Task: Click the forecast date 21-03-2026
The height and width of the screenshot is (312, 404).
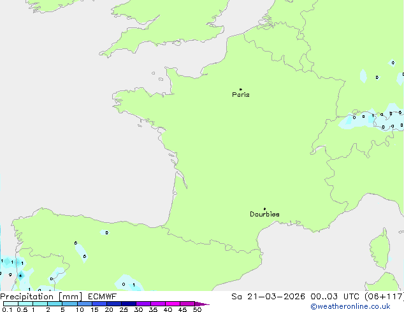Action: pyautogui.click(x=276, y=297)
